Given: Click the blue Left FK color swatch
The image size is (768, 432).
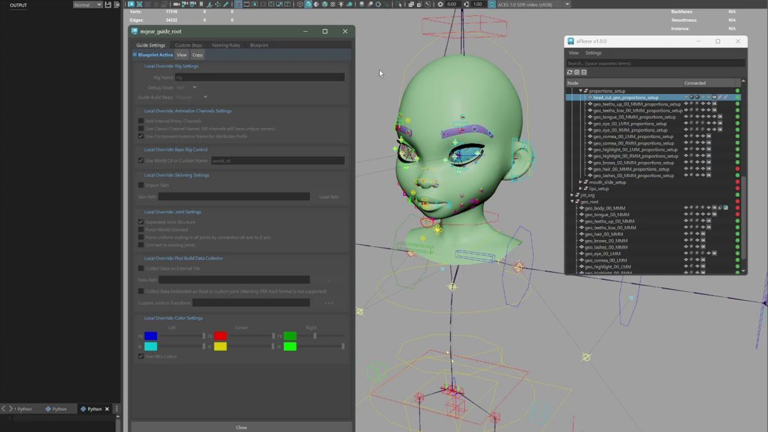Looking at the screenshot, I should pyautogui.click(x=150, y=336).
